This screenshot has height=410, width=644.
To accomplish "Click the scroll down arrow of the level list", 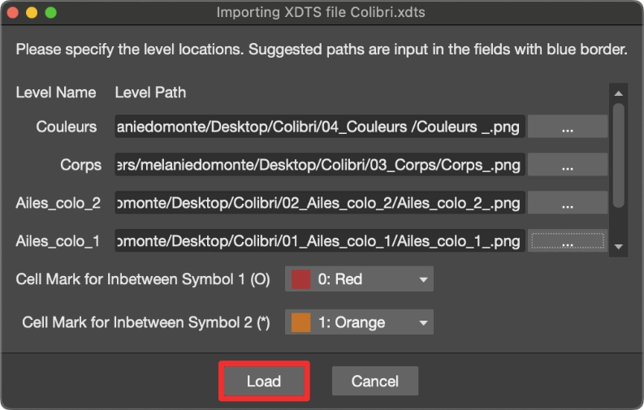I will [619, 247].
